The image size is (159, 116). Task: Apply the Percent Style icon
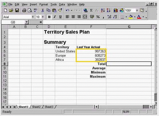(98, 17)
